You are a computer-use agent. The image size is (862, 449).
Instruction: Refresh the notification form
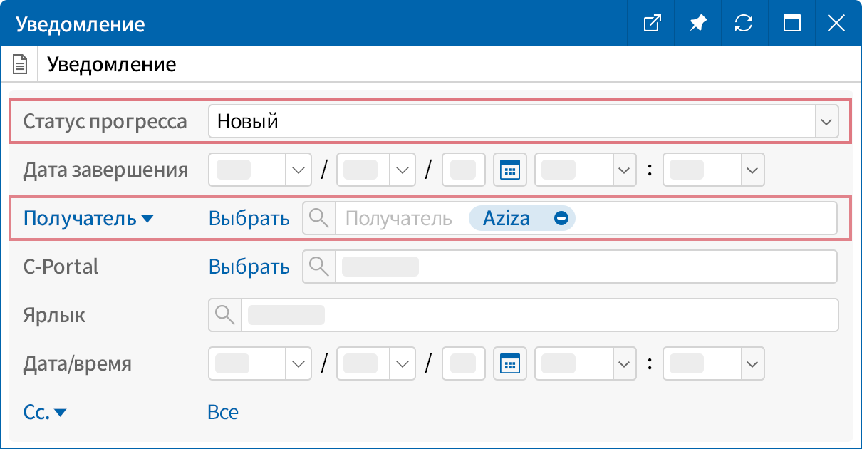pyautogui.click(x=744, y=23)
